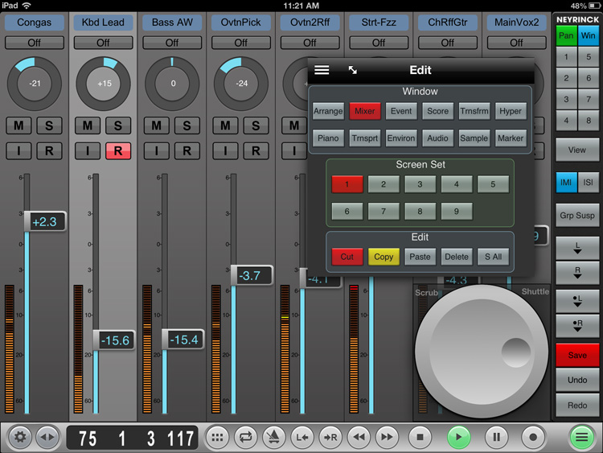The image size is (603, 453).
Task: Open OvtnPick automation Off selector
Action: point(240,43)
